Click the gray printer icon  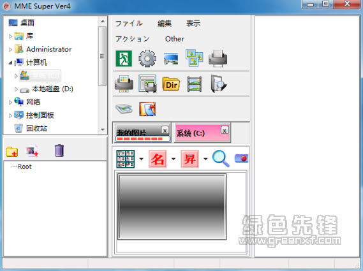click(x=218, y=58)
